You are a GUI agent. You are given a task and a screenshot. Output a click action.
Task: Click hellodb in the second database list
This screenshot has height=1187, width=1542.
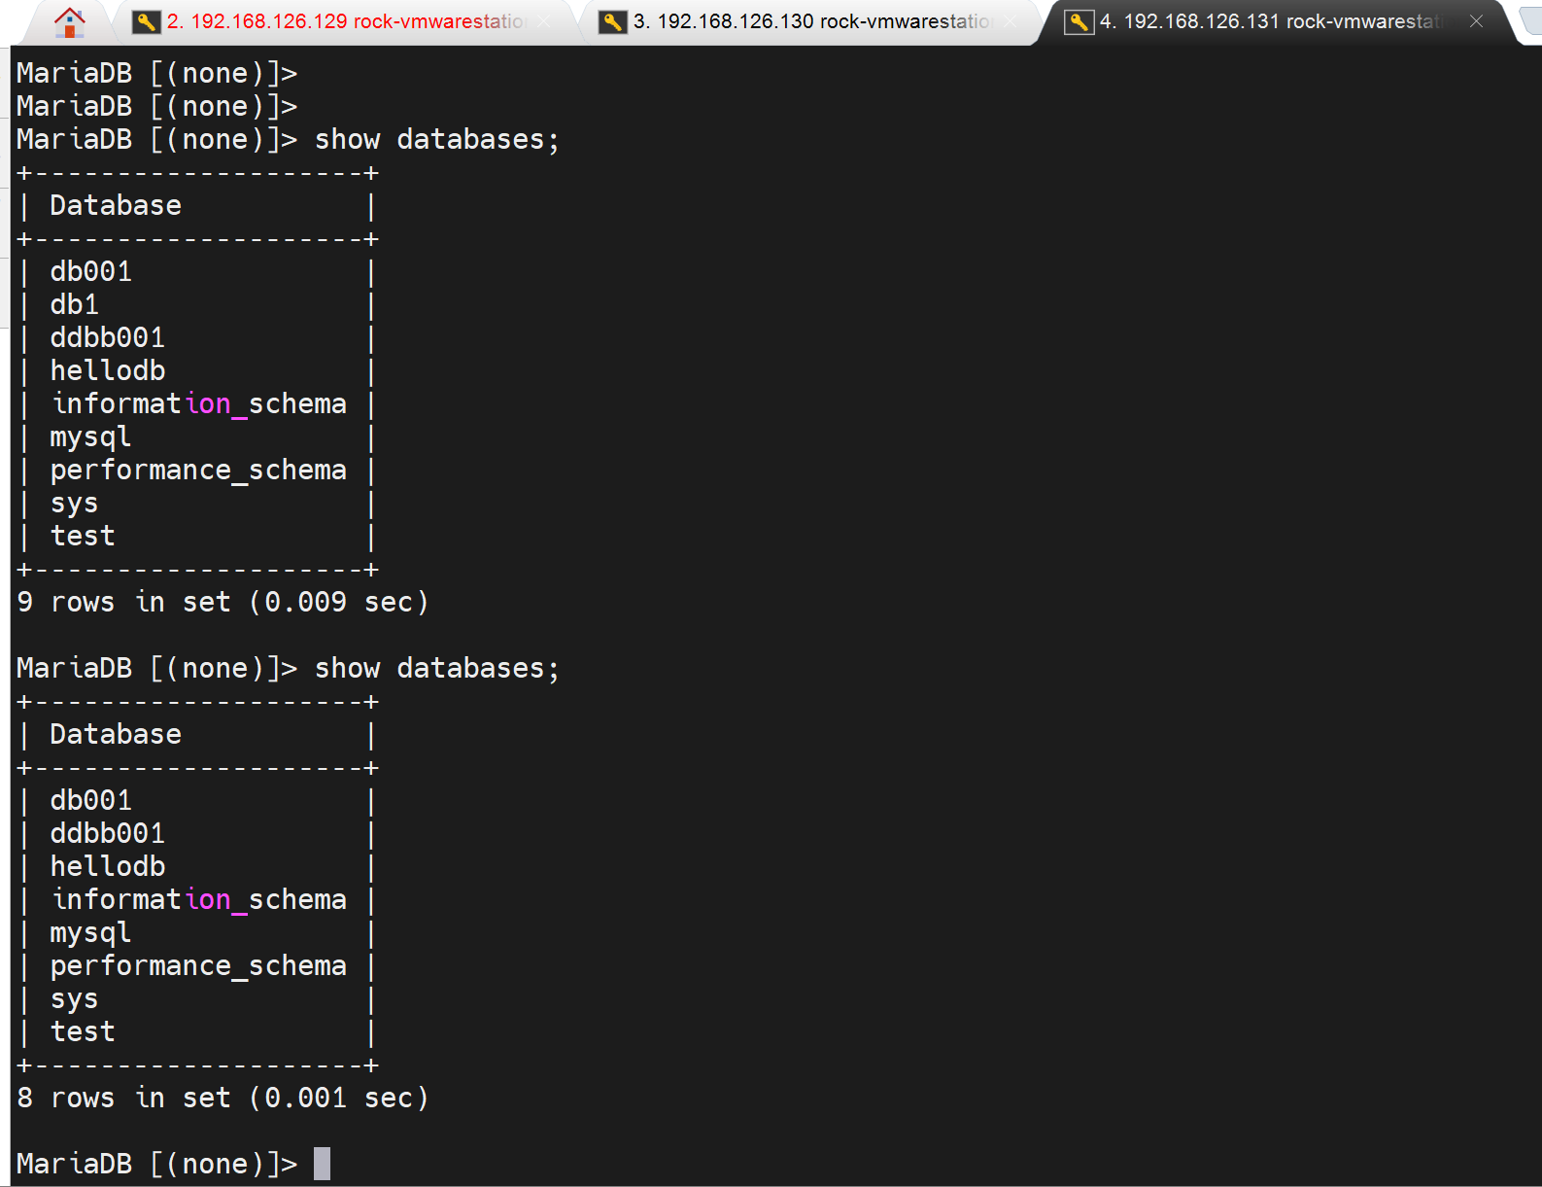point(108,866)
